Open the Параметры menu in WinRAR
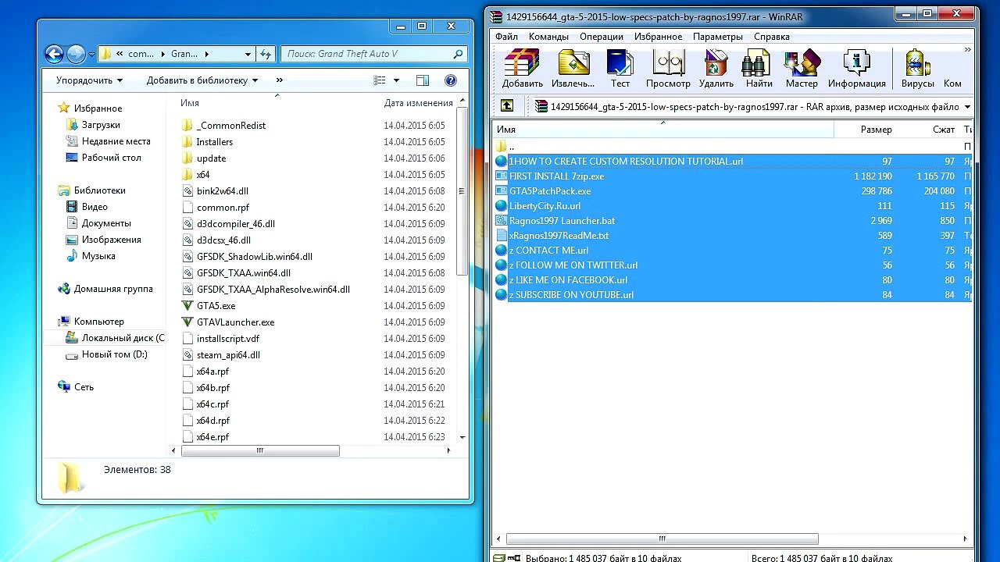 coord(718,37)
